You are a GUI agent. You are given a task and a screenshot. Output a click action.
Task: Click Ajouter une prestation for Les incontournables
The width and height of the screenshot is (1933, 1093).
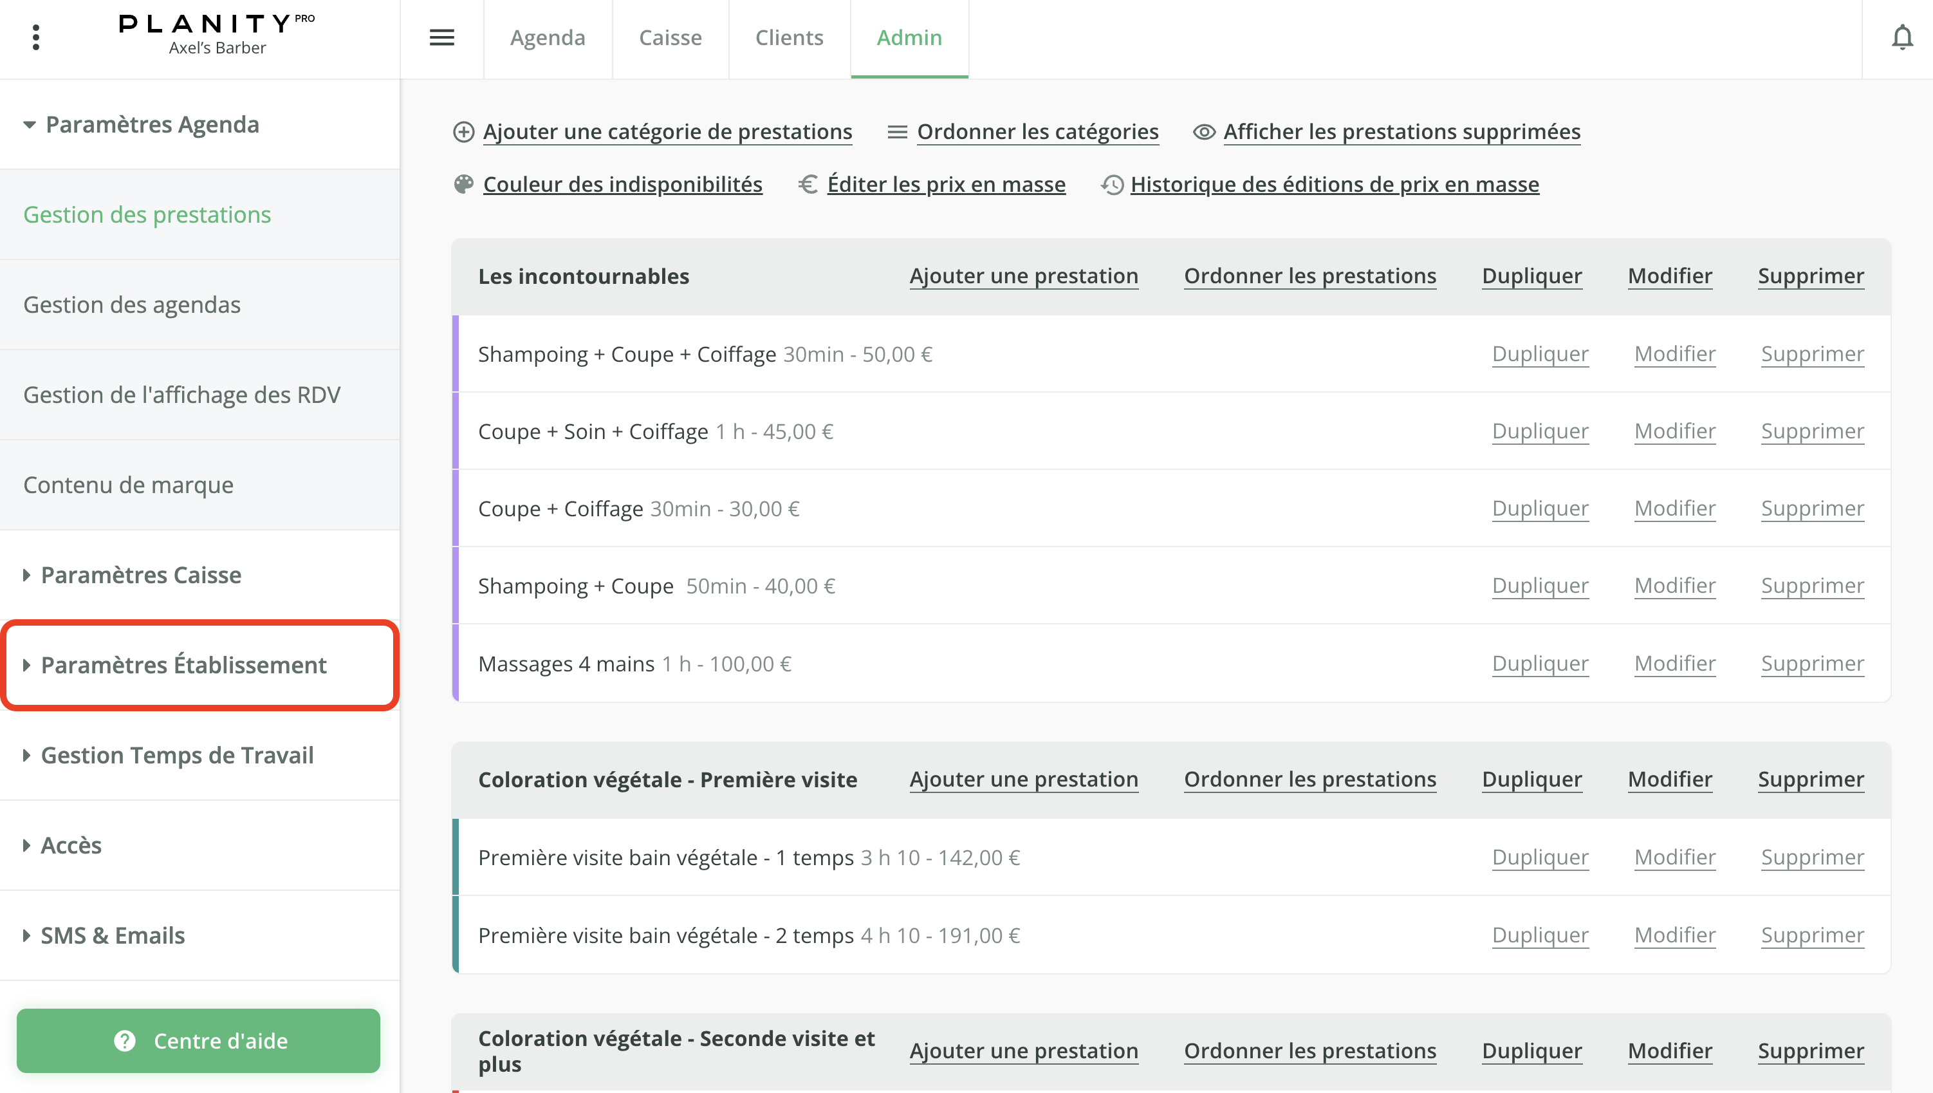pyautogui.click(x=1024, y=276)
